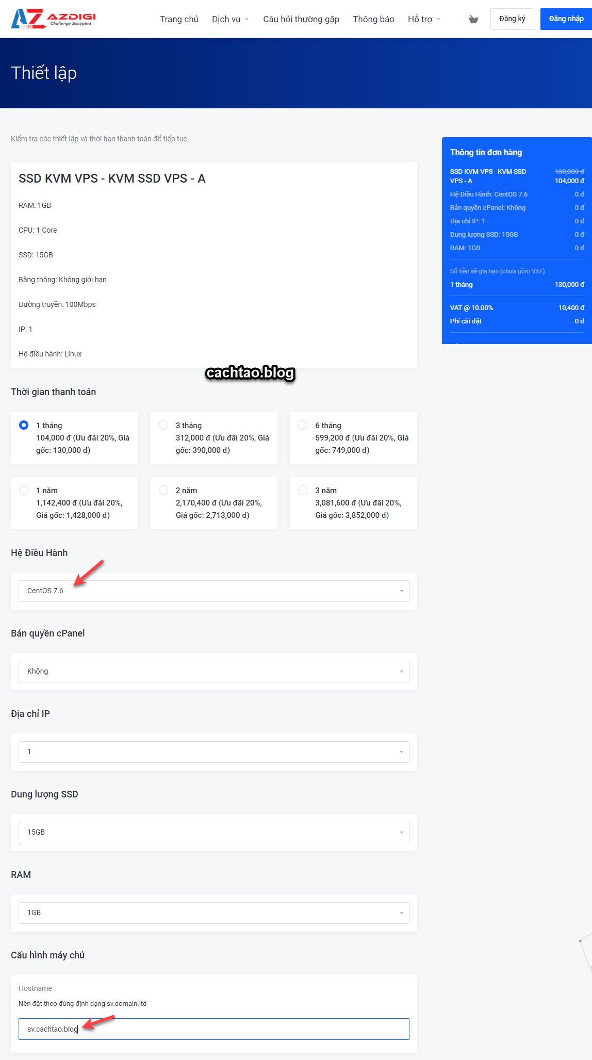Open the shopping cart icon
This screenshot has width=592, height=1060.
click(x=473, y=20)
